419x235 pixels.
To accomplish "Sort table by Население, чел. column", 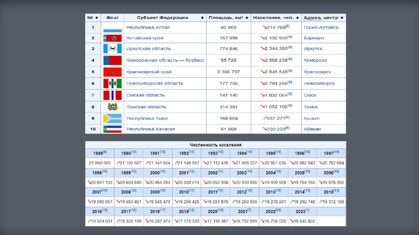I will [297, 18].
